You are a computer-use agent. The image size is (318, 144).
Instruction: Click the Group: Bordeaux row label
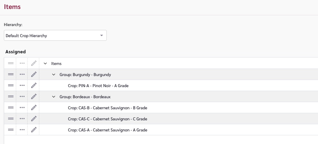pos(85,97)
